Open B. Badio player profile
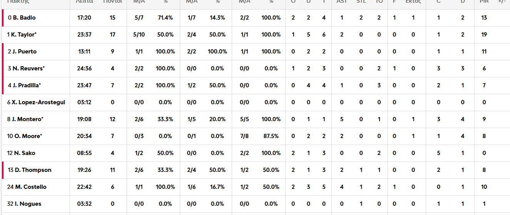Image resolution: width=510 pixels, height=215 pixels. [x=24, y=18]
